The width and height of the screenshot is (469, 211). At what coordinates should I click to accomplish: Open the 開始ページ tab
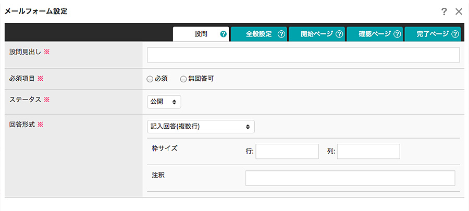317,34
